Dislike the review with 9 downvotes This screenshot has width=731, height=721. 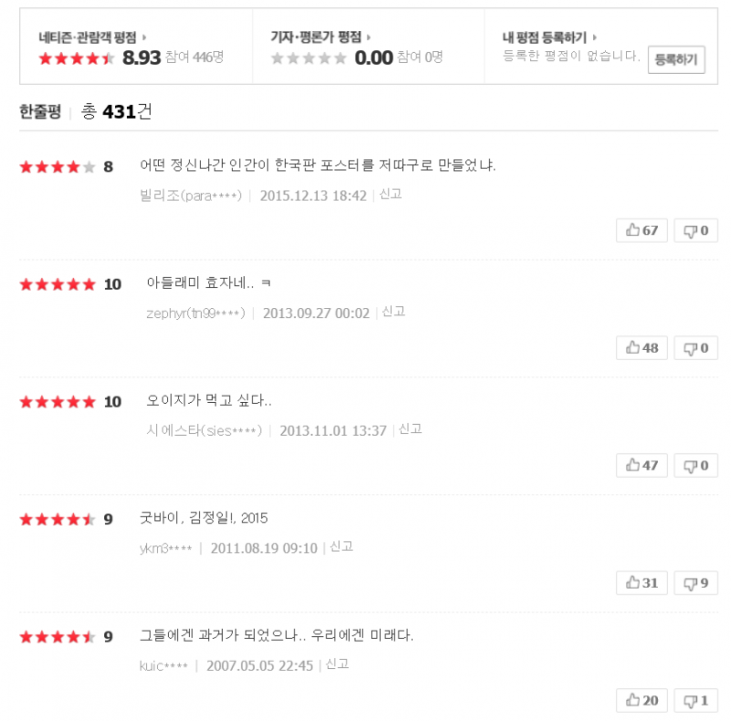coord(696,583)
